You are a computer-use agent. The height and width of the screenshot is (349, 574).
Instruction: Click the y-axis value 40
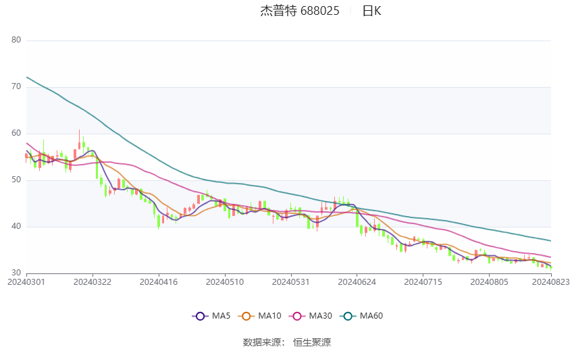16,226
